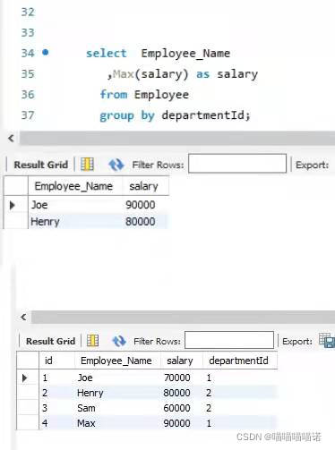Click the left scroll arrow under the SQL editor
335x450 pixels.
click(11, 138)
